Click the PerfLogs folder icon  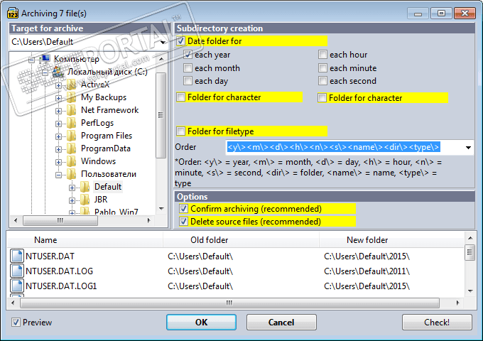pyautogui.click(x=72, y=123)
